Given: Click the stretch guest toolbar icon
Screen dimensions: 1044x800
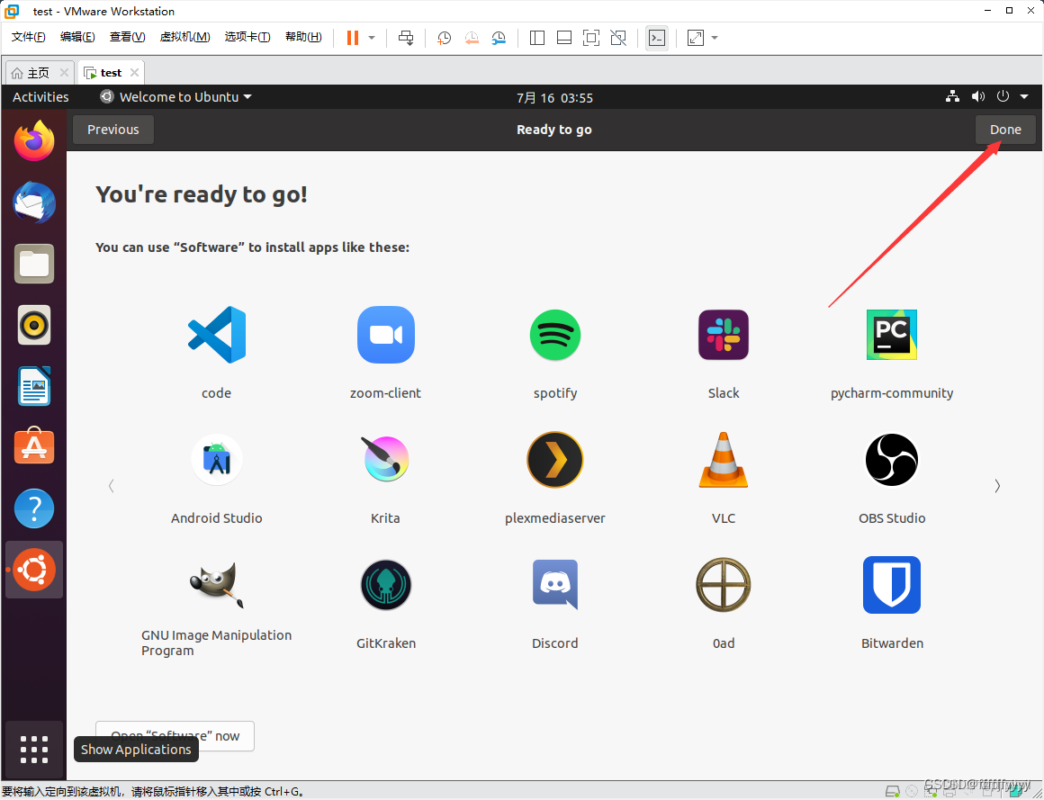Looking at the screenshot, I should point(695,38).
